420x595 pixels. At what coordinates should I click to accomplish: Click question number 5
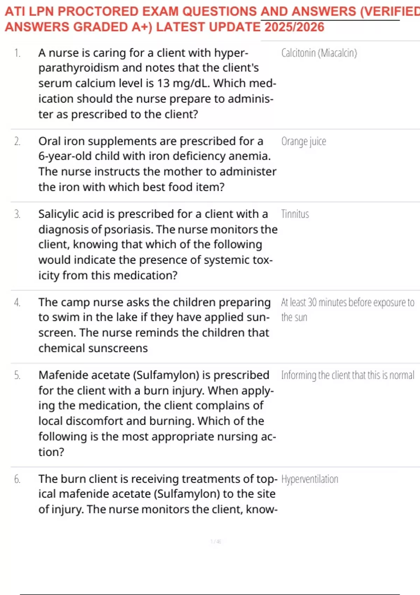17,375
